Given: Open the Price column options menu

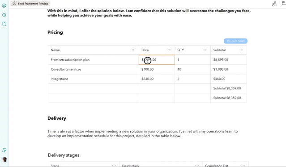Looking at the screenshot, I should click(x=170, y=50).
